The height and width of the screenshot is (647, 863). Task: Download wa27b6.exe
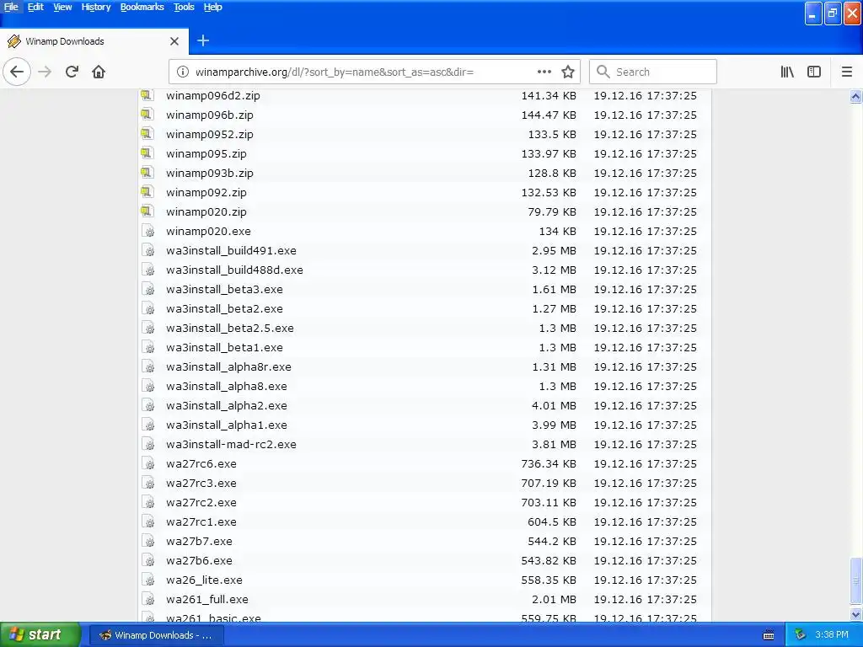(199, 560)
